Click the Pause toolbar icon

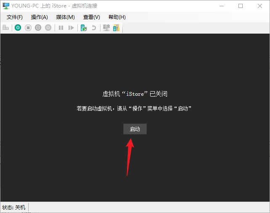click(x=61, y=28)
